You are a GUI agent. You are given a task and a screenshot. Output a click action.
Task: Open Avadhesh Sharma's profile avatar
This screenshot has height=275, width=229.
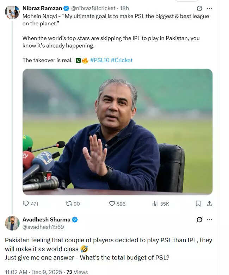coord(12,223)
